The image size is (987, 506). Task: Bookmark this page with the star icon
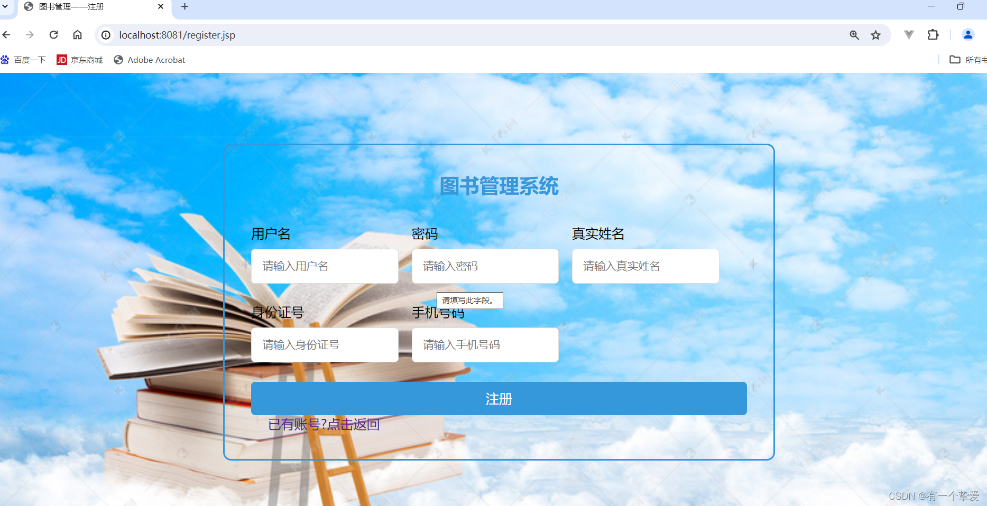point(875,35)
